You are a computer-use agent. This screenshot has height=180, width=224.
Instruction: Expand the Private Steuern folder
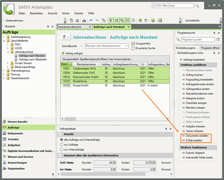8,63
